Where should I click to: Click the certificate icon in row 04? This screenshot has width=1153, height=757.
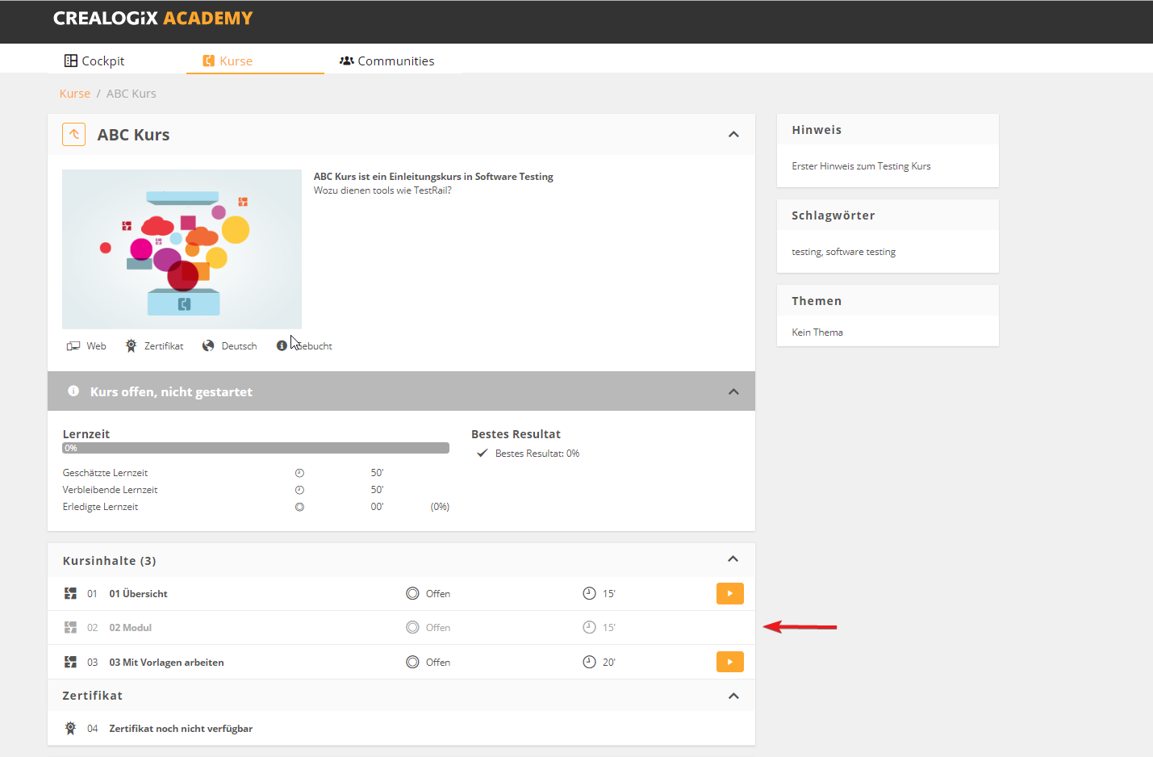tap(70, 729)
